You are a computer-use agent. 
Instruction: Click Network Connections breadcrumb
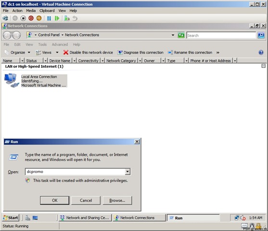point(82,35)
